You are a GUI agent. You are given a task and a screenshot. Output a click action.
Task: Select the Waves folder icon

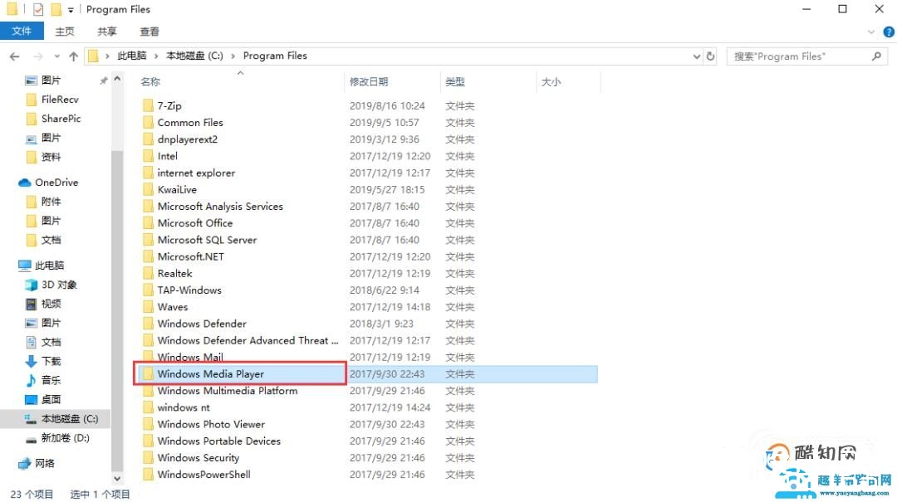148,306
